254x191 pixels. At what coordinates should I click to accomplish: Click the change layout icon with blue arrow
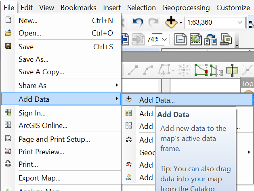(x=210, y=39)
